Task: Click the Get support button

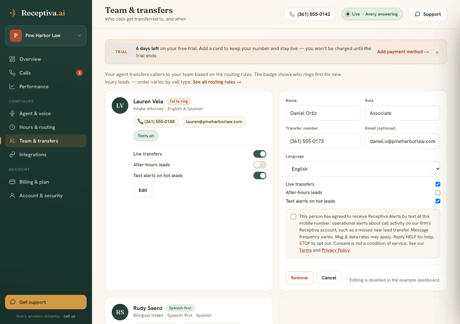Action: click(46, 302)
